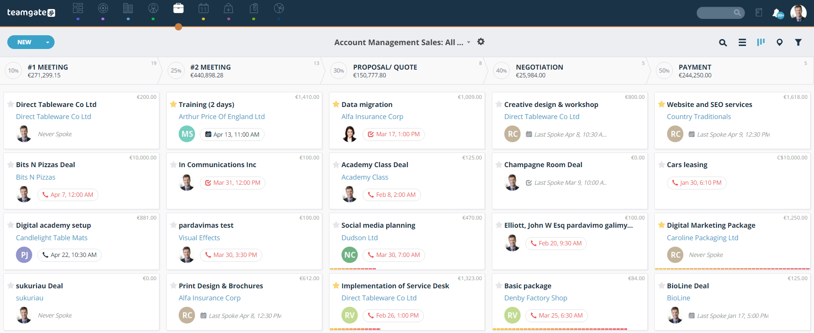
Task: Switch to map view pin icon
Action: coord(780,42)
